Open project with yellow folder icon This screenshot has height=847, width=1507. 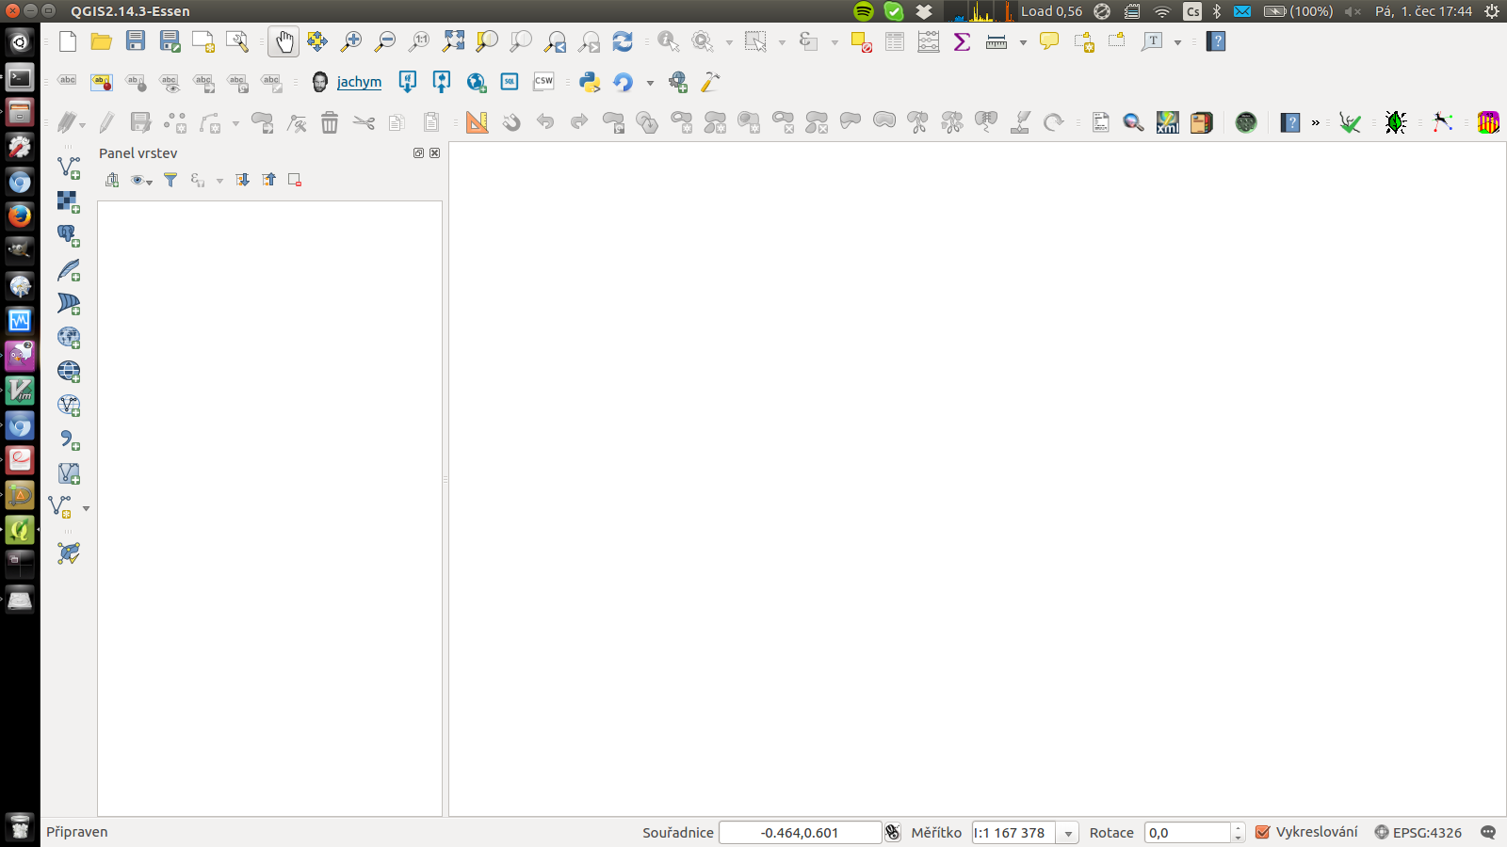point(102,41)
